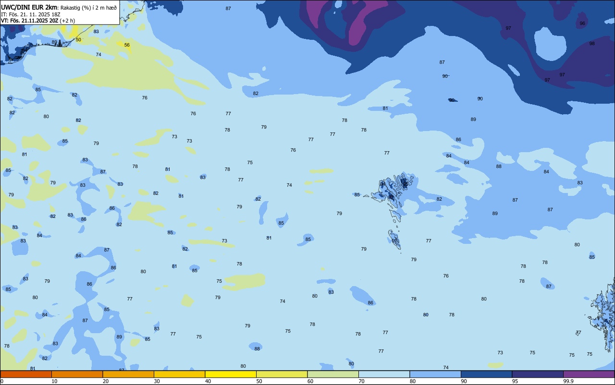
Task: Click the '0' legend tick label
Action: (2, 381)
